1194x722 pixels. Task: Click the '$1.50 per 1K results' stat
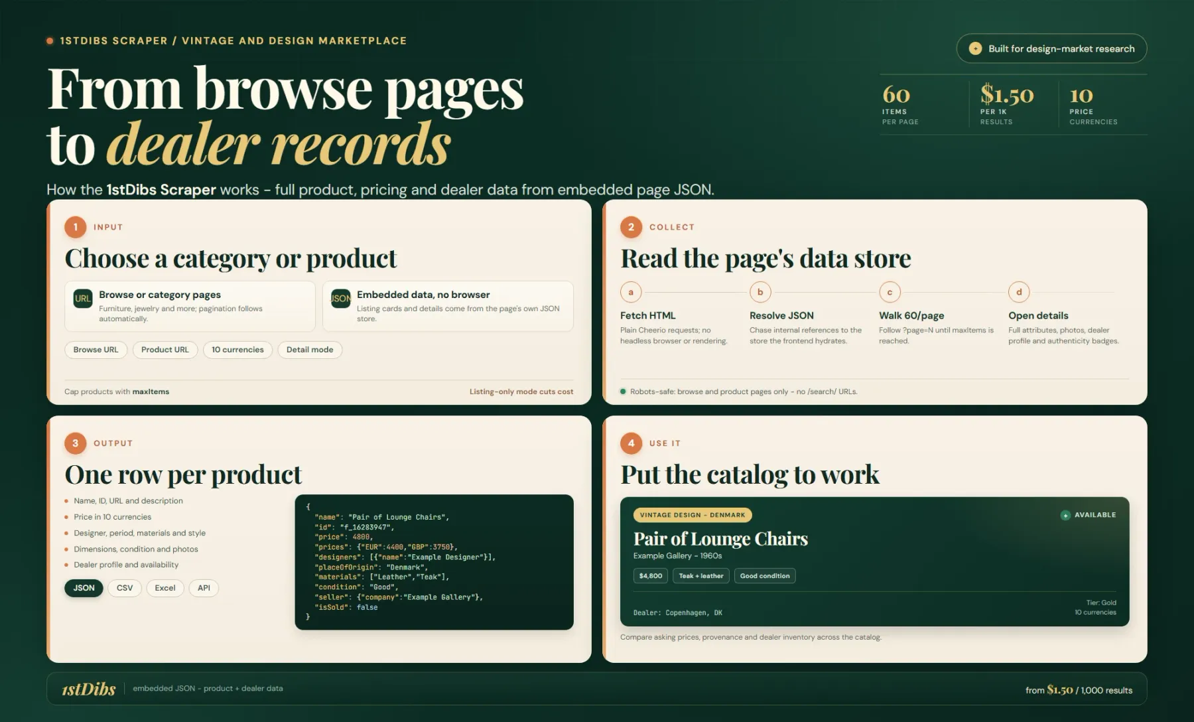click(x=1007, y=104)
